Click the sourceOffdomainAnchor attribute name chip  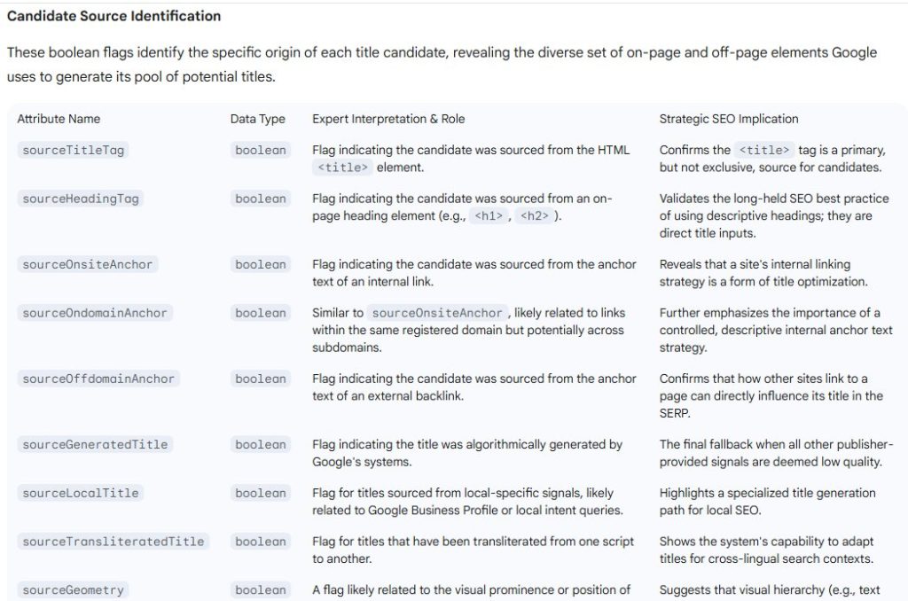98,379
